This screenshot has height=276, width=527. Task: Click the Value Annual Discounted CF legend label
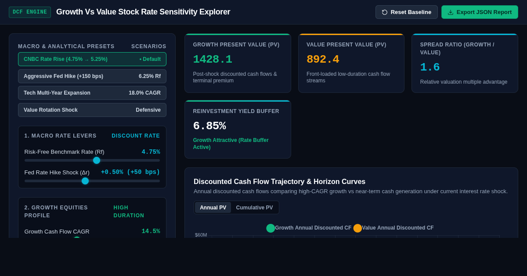click(398, 228)
